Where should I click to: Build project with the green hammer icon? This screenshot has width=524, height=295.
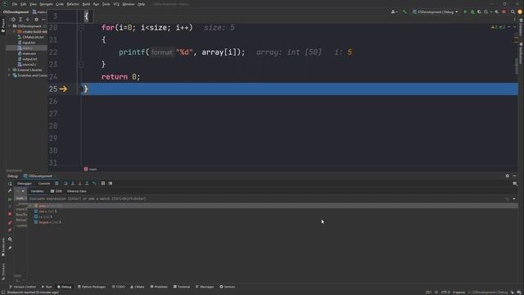404,11
